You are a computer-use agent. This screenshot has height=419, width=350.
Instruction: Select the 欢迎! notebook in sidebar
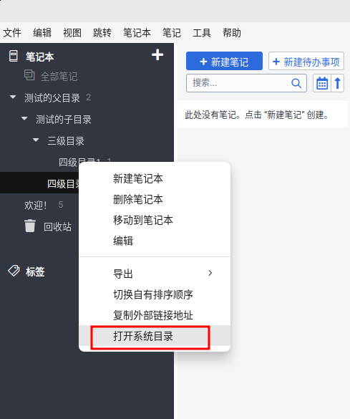tap(36, 206)
